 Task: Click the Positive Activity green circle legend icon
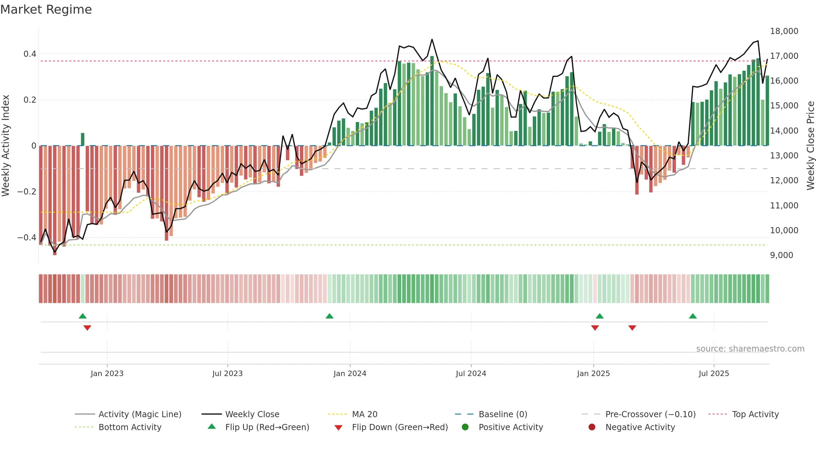(x=465, y=427)
